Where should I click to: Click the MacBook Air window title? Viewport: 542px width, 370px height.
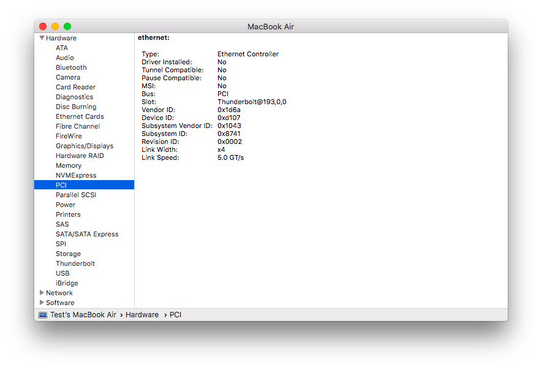271,26
